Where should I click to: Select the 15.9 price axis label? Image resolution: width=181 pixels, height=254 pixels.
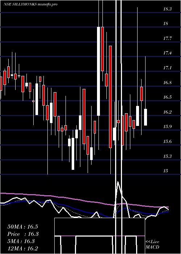coord(167,127)
